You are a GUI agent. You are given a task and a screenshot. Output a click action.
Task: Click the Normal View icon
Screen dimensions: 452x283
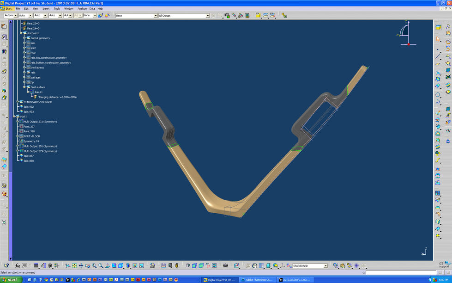coord(107,265)
